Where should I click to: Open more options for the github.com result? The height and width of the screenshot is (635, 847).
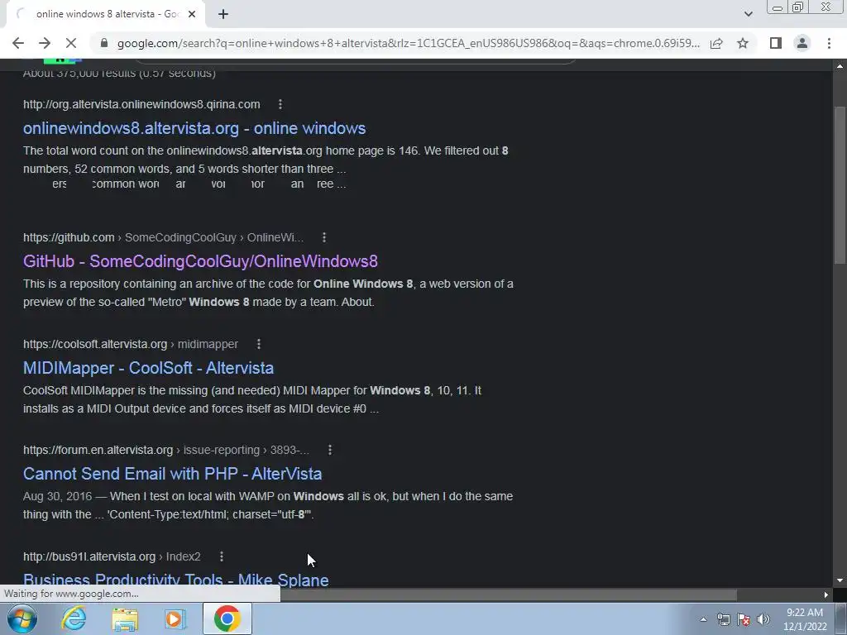(x=324, y=237)
